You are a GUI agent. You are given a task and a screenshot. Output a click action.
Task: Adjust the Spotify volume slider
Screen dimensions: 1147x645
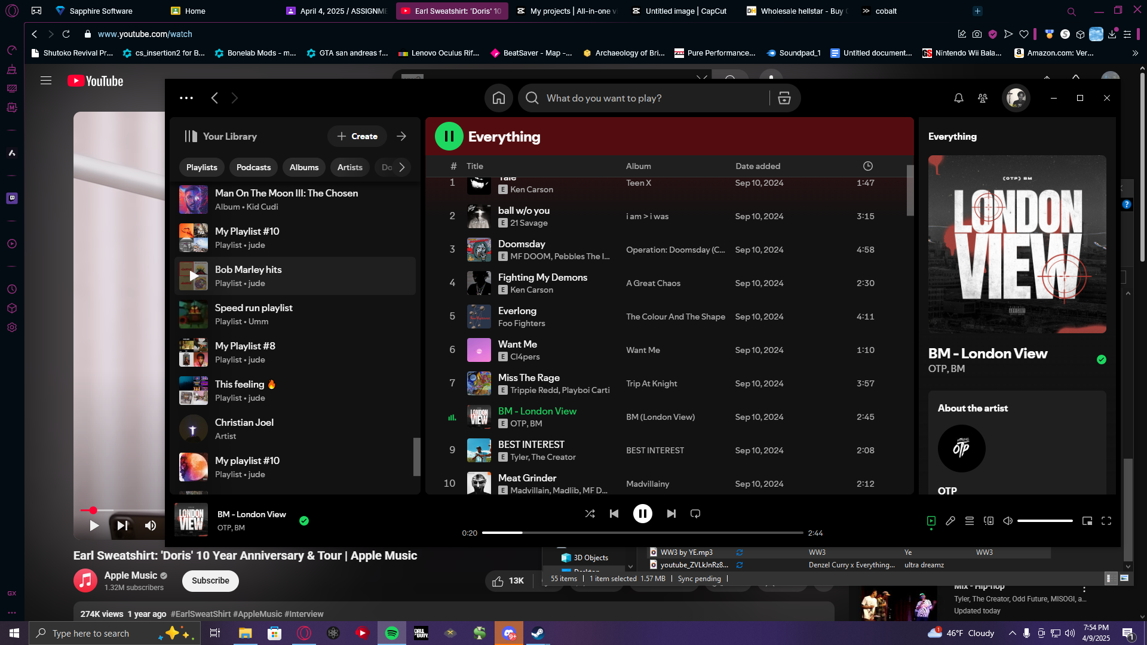click(1045, 521)
